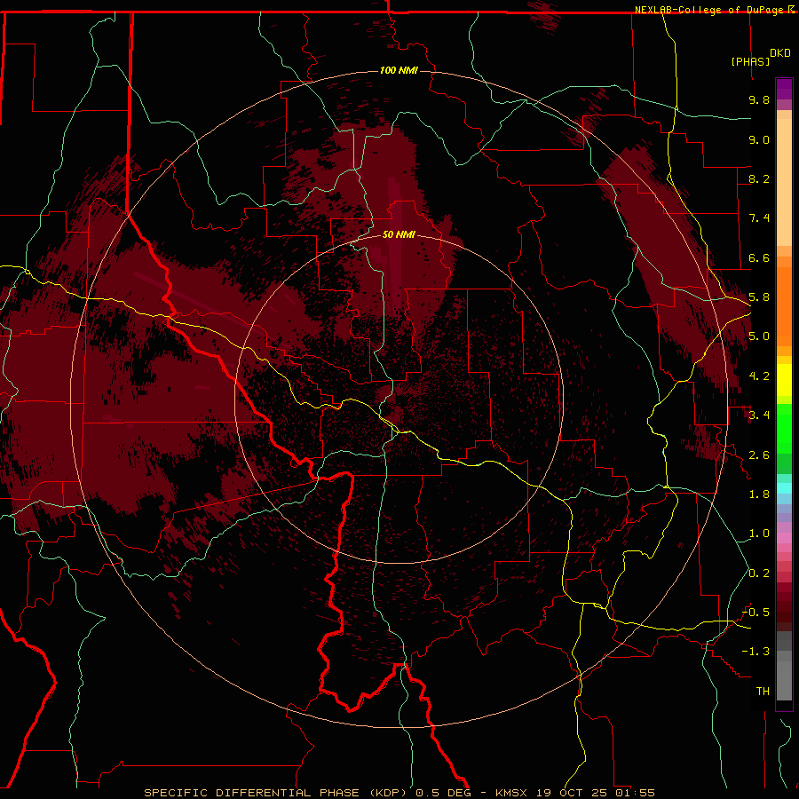Click the 1.0 legend value
This screenshot has width=799, height=799.
click(759, 534)
